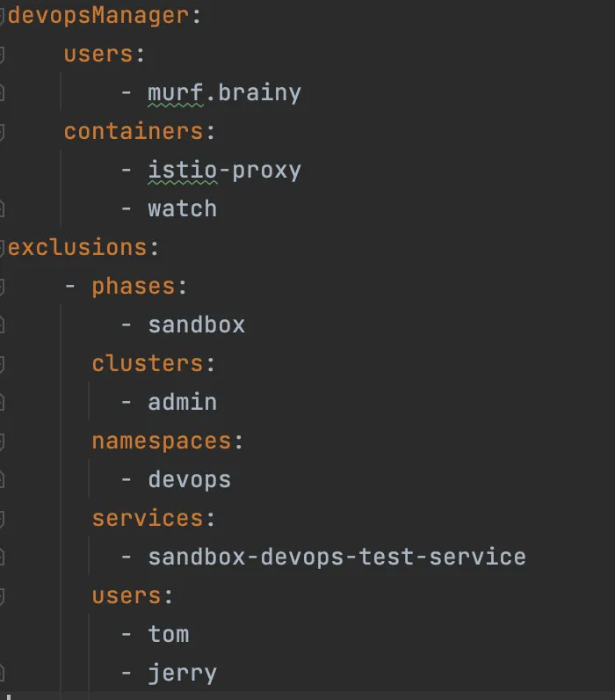Viewport: 615px width, 700px height.
Task: Collapse the devopsManager block fold marker
Action: pyautogui.click(x=2, y=16)
